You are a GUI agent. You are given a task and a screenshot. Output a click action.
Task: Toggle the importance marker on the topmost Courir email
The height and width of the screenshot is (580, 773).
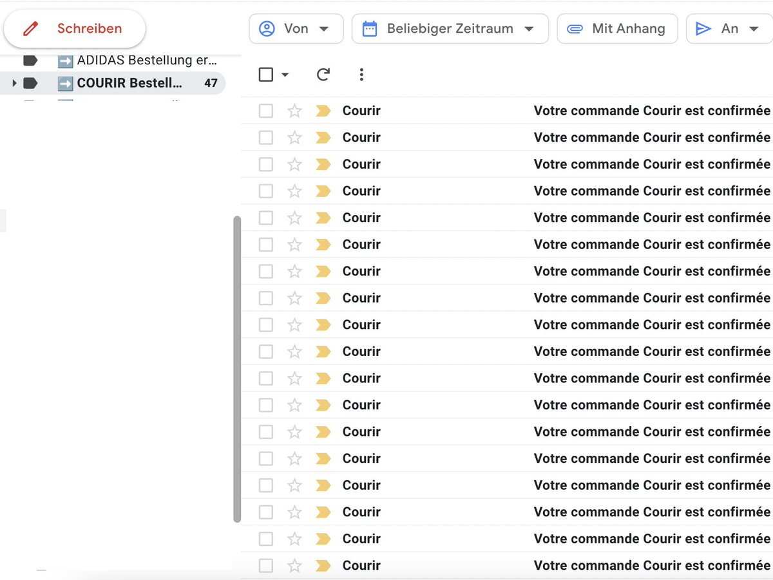[x=323, y=111]
